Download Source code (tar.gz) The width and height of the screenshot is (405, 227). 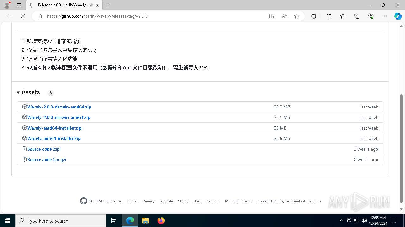(x=47, y=160)
